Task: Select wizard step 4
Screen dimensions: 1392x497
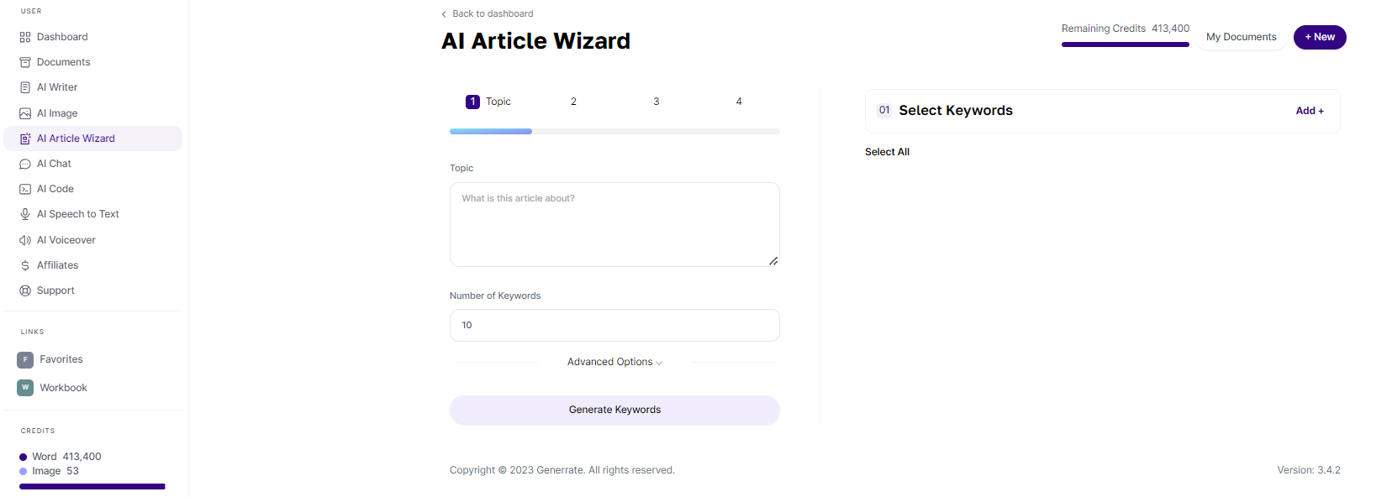Action: tap(739, 102)
